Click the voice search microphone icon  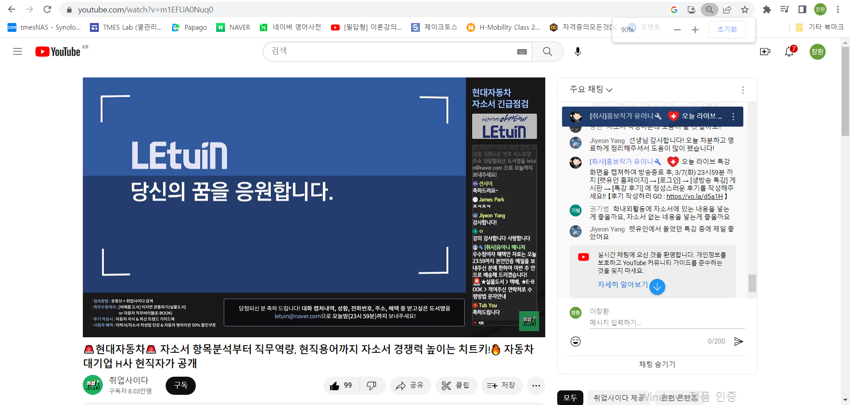[x=578, y=52]
